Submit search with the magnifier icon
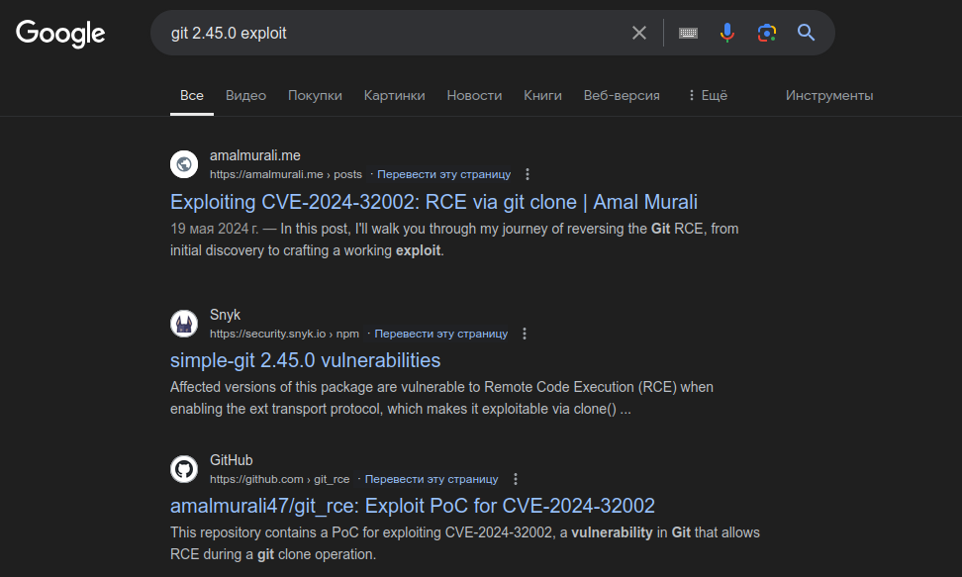Image resolution: width=962 pixels, height=577 pixels. pyautogui.click(x=806, y=33)
